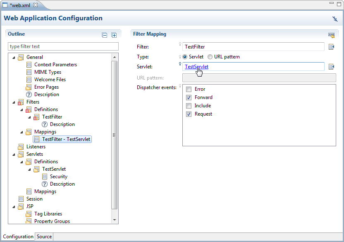Click the General folder icon
This screenshot has height=242, width=344.
coord(21,57)
